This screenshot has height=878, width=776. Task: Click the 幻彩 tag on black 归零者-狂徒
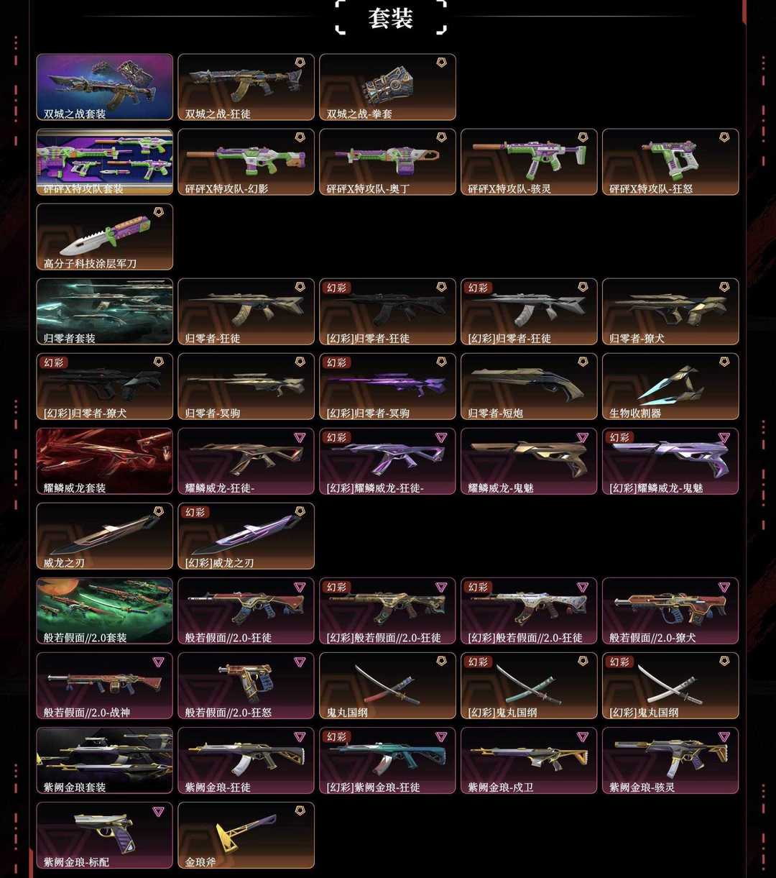click(x=337, y=288)
